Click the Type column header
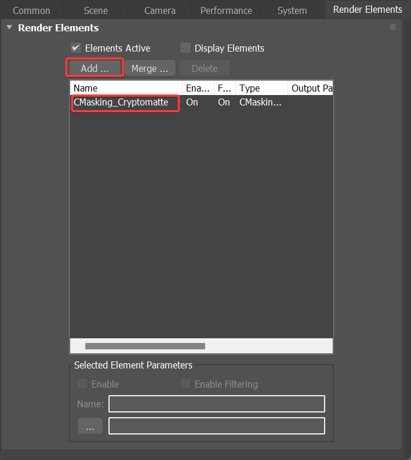This screenshot has height=460, width=411. [261, 88]
